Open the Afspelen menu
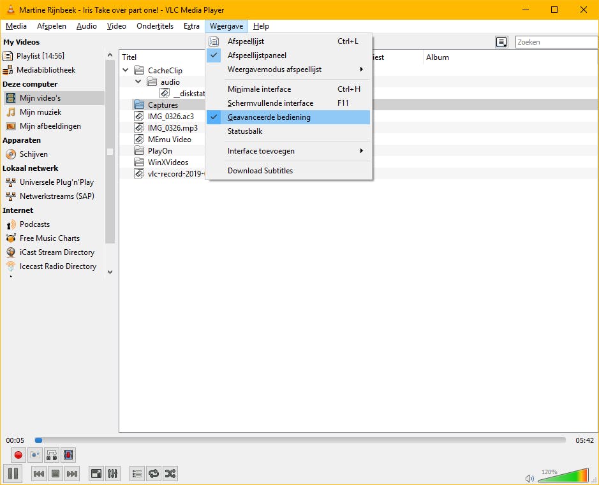This screenshot has height=485, width=599. pos(52,26)
